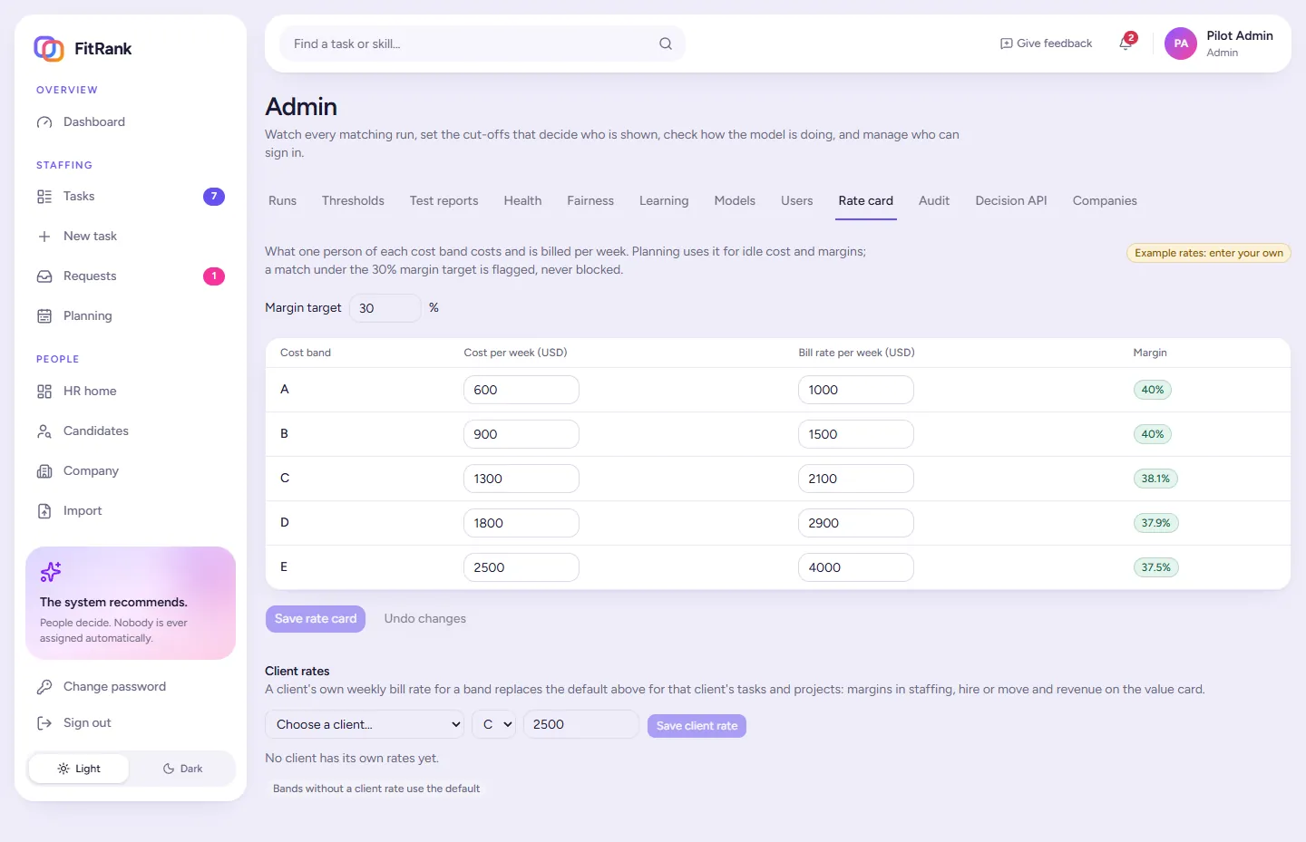Viewport: 1306px width, 842px height.
Task: Focus the Find a task or skill field
Action: pos(482,44)
